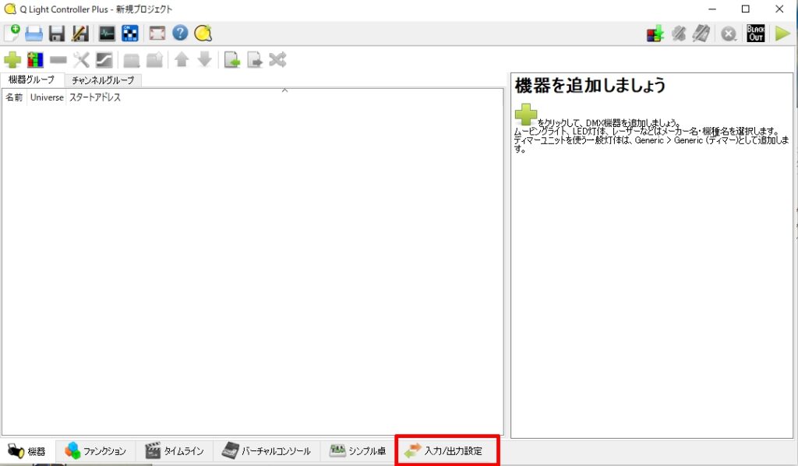Group the selected fixtures
Viewport: 798px width, 466px height.
click(x=132, y=61)
